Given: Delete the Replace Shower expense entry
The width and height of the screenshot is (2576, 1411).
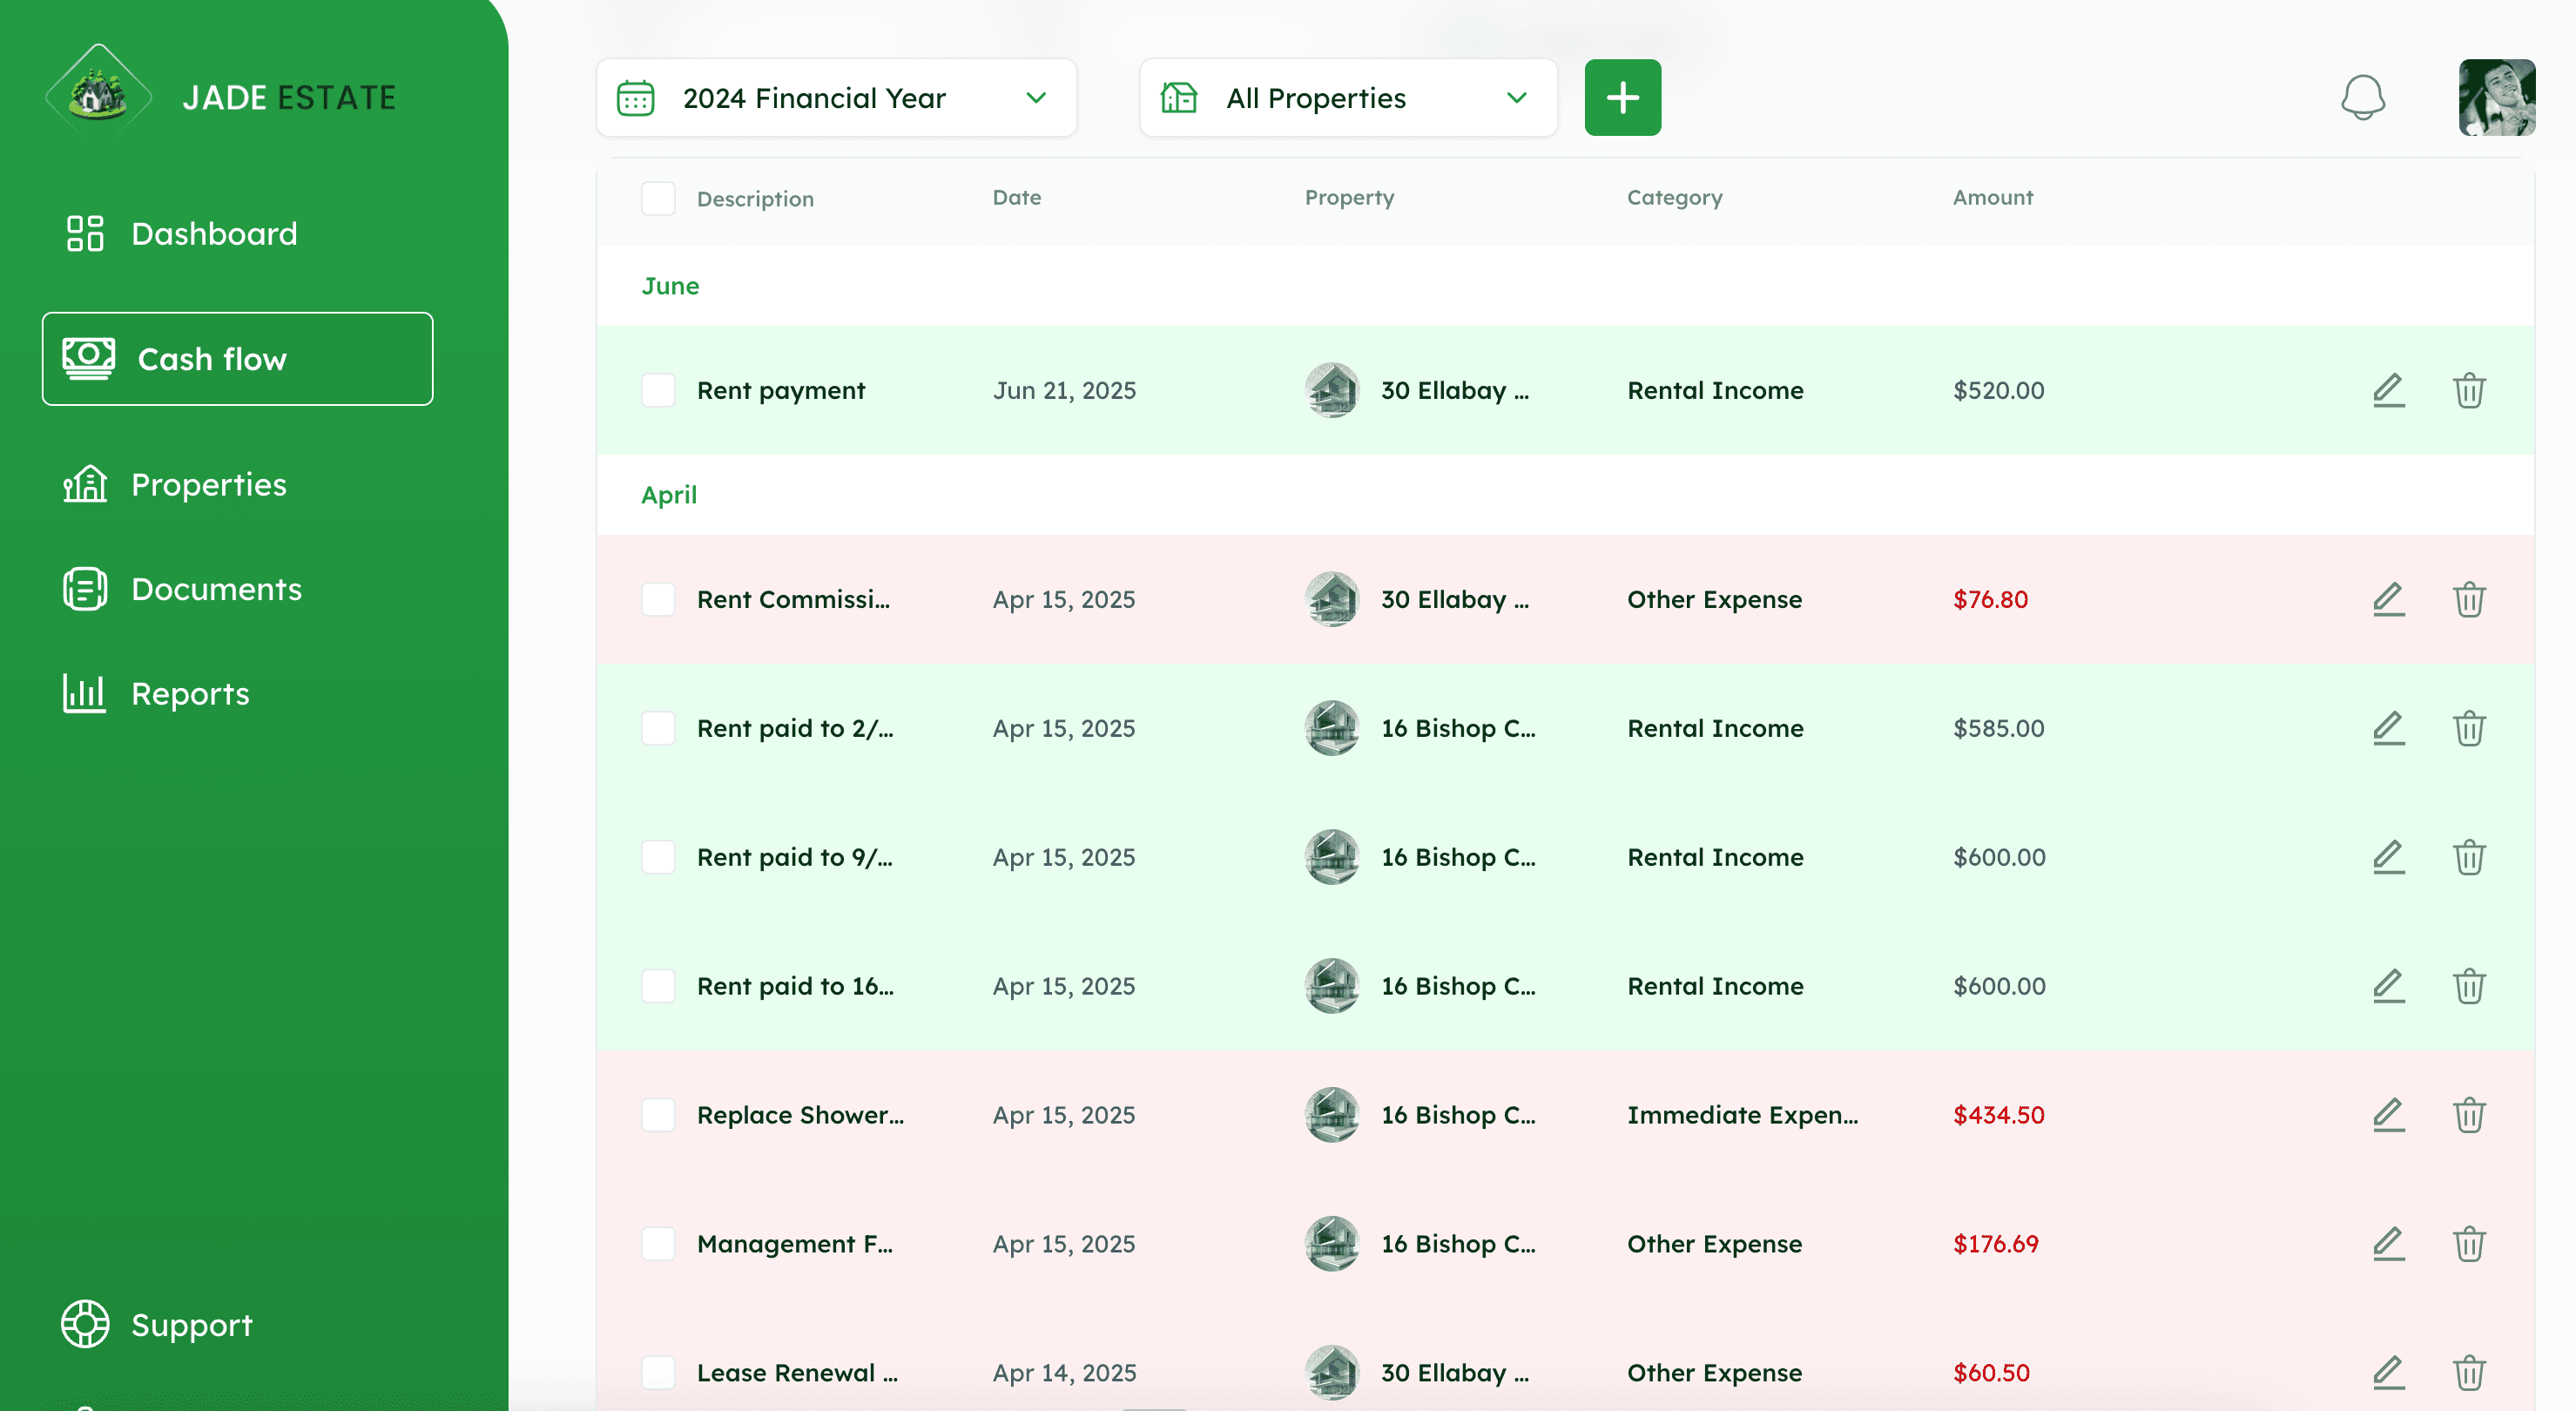Looking at the screenshot, I should (x=2468, y=1115).
